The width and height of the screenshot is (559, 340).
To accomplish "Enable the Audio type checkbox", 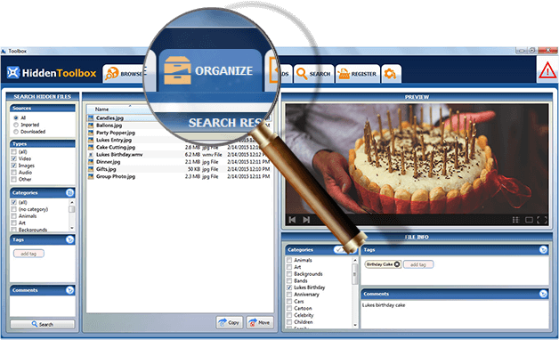I will click(14, 172).
